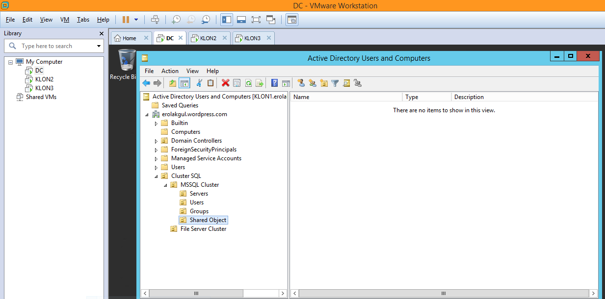Create a new user with toolbar icon
Image resolution: width=605 pixels, height=299 pixels.
(x=301, y=83)
